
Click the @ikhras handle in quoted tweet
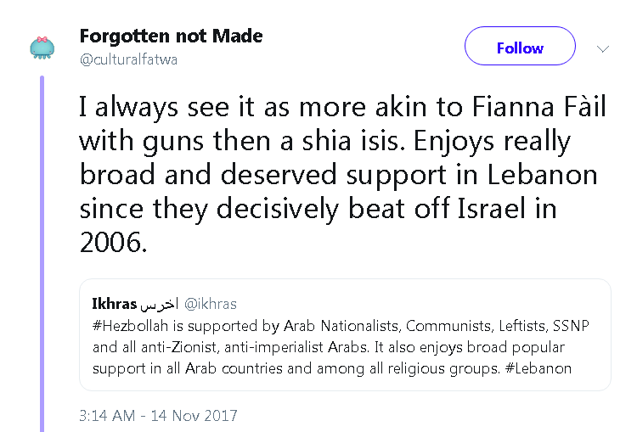[211, 303]
